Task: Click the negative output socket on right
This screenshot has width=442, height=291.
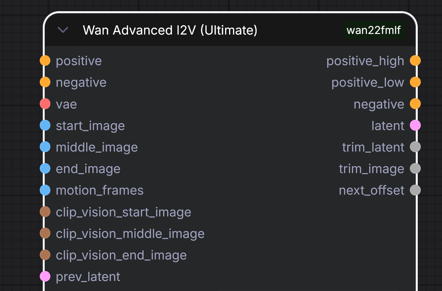Action: click(x=415, y=104)
